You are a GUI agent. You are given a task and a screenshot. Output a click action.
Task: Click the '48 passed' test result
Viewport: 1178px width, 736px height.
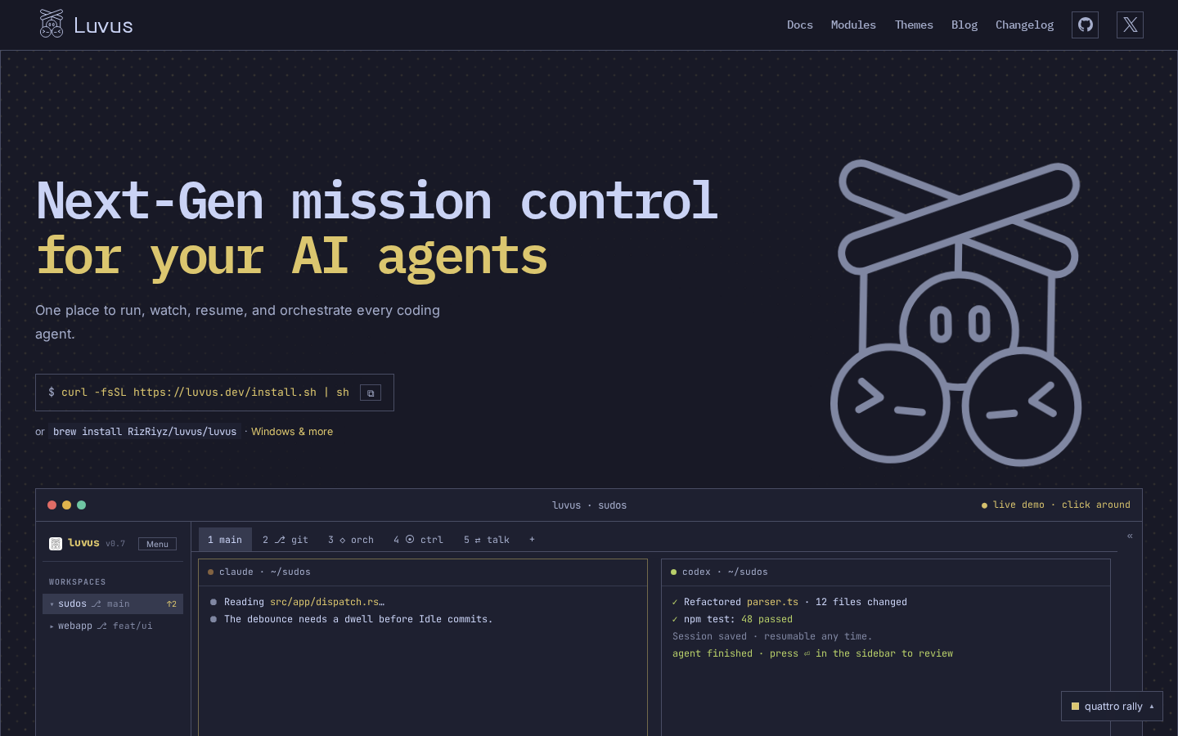pyautogui.click(x=767, y=619)
